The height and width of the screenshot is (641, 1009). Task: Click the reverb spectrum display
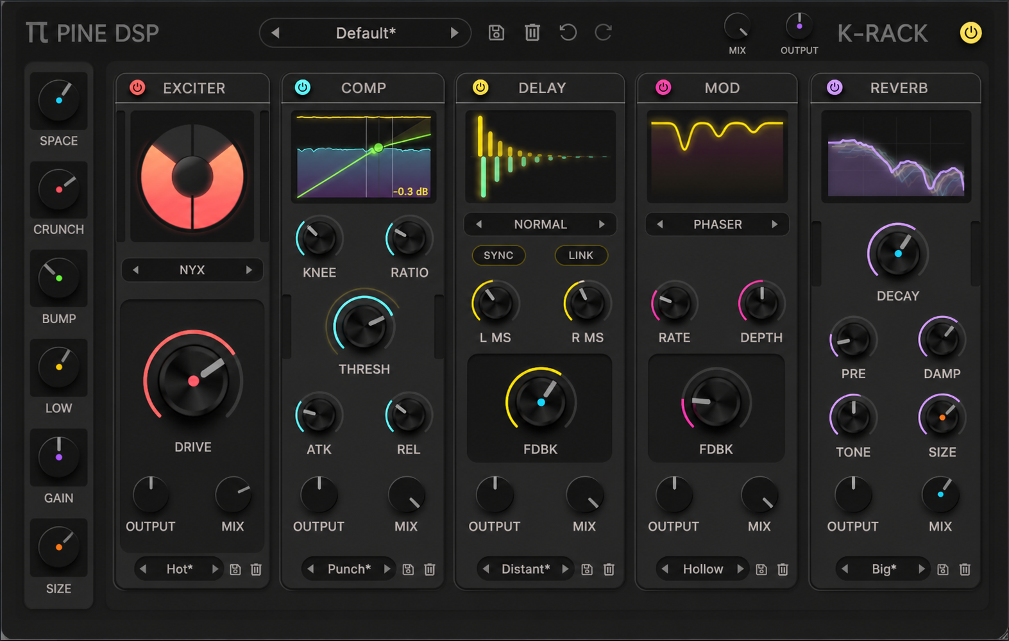[x=896, y=157]
